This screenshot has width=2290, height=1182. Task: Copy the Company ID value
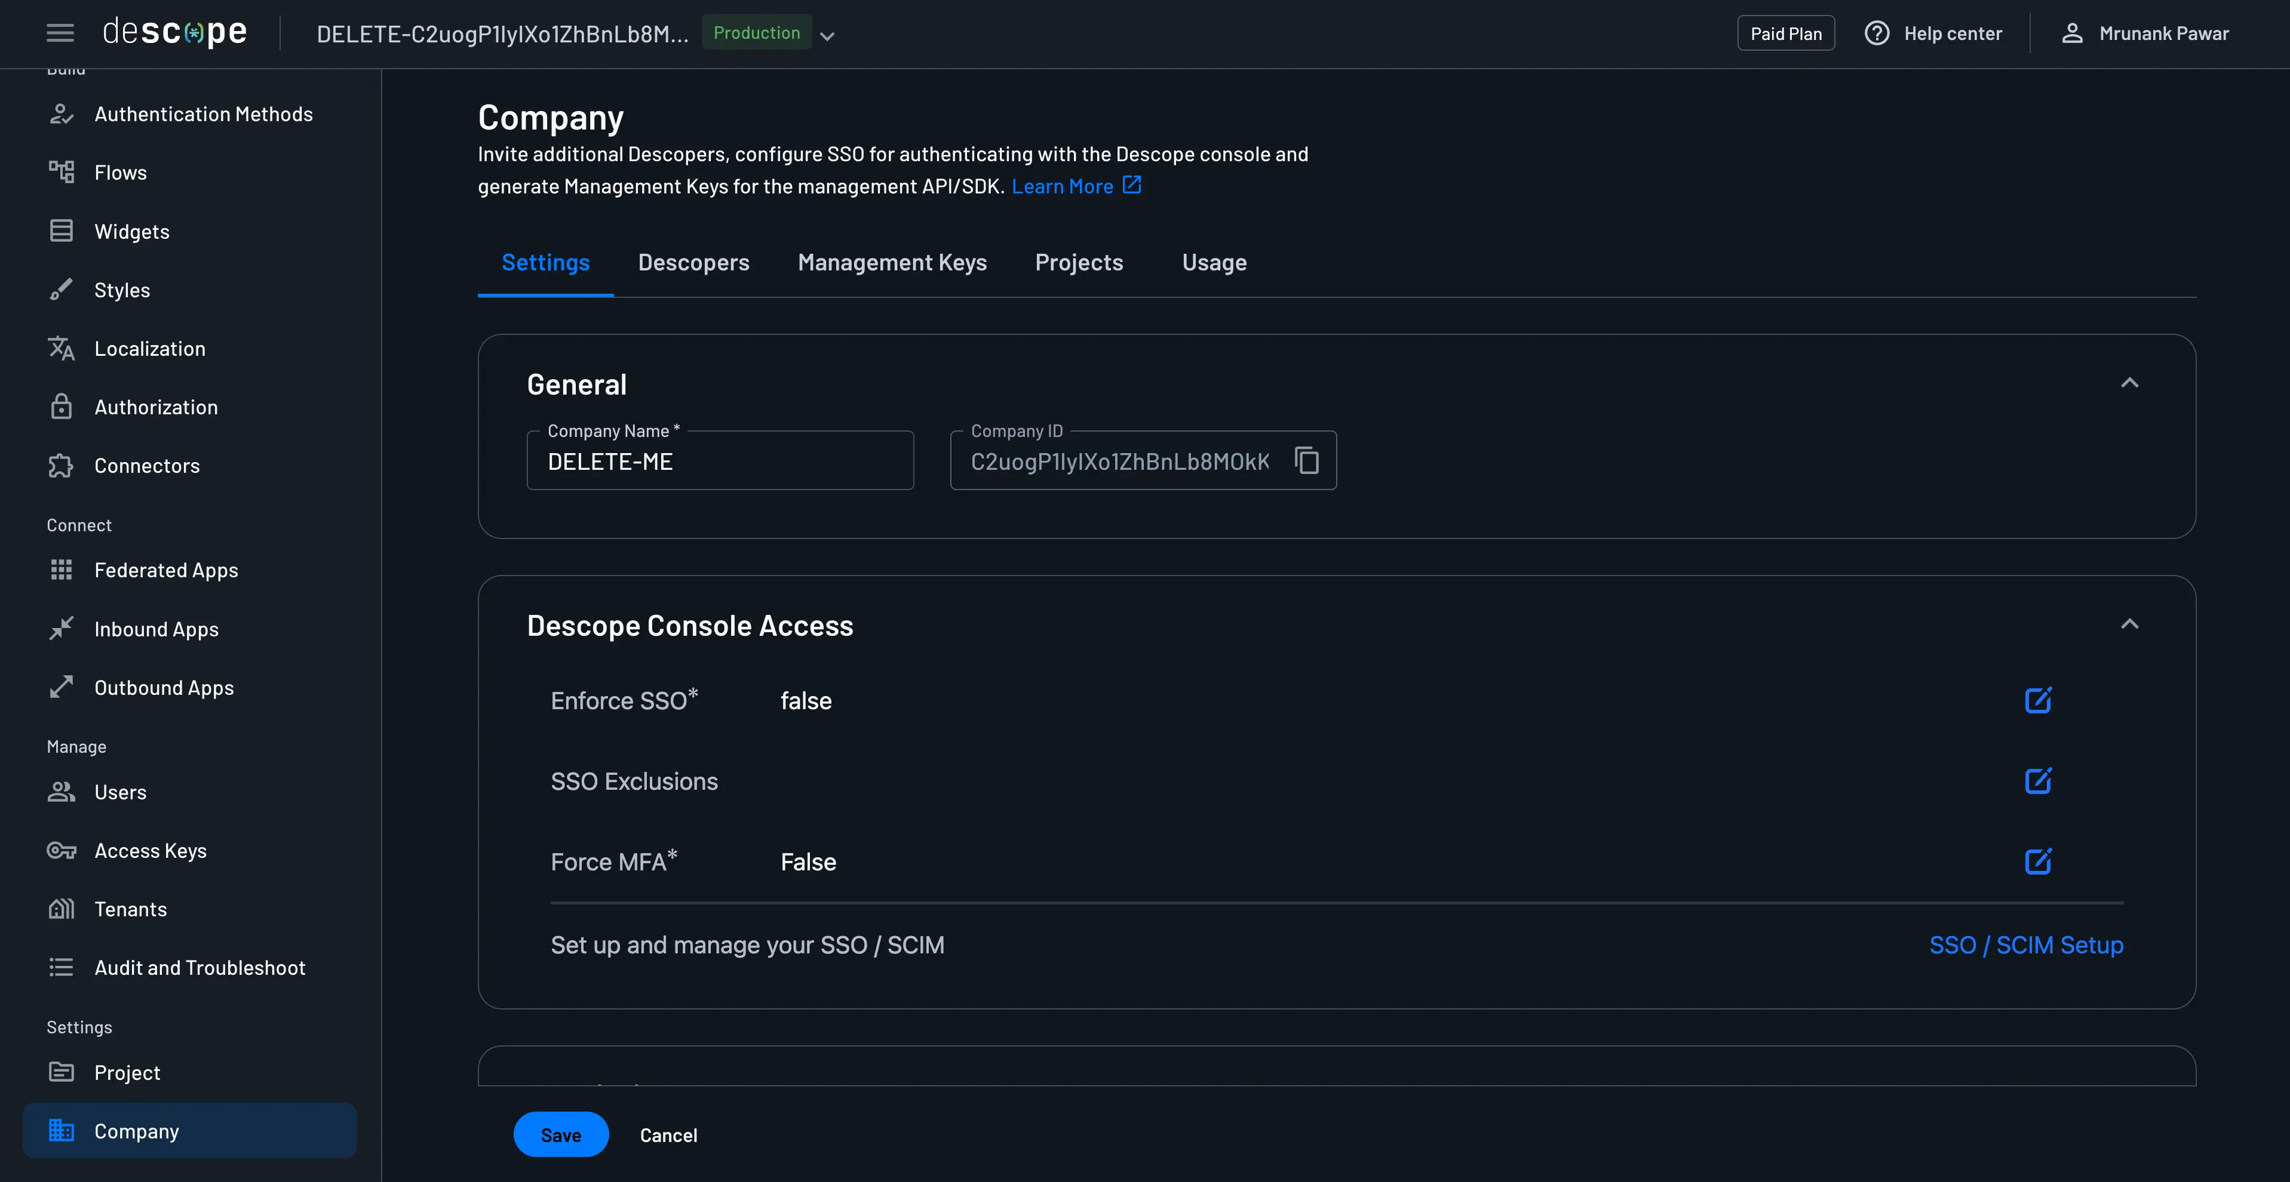[1306, 460]
